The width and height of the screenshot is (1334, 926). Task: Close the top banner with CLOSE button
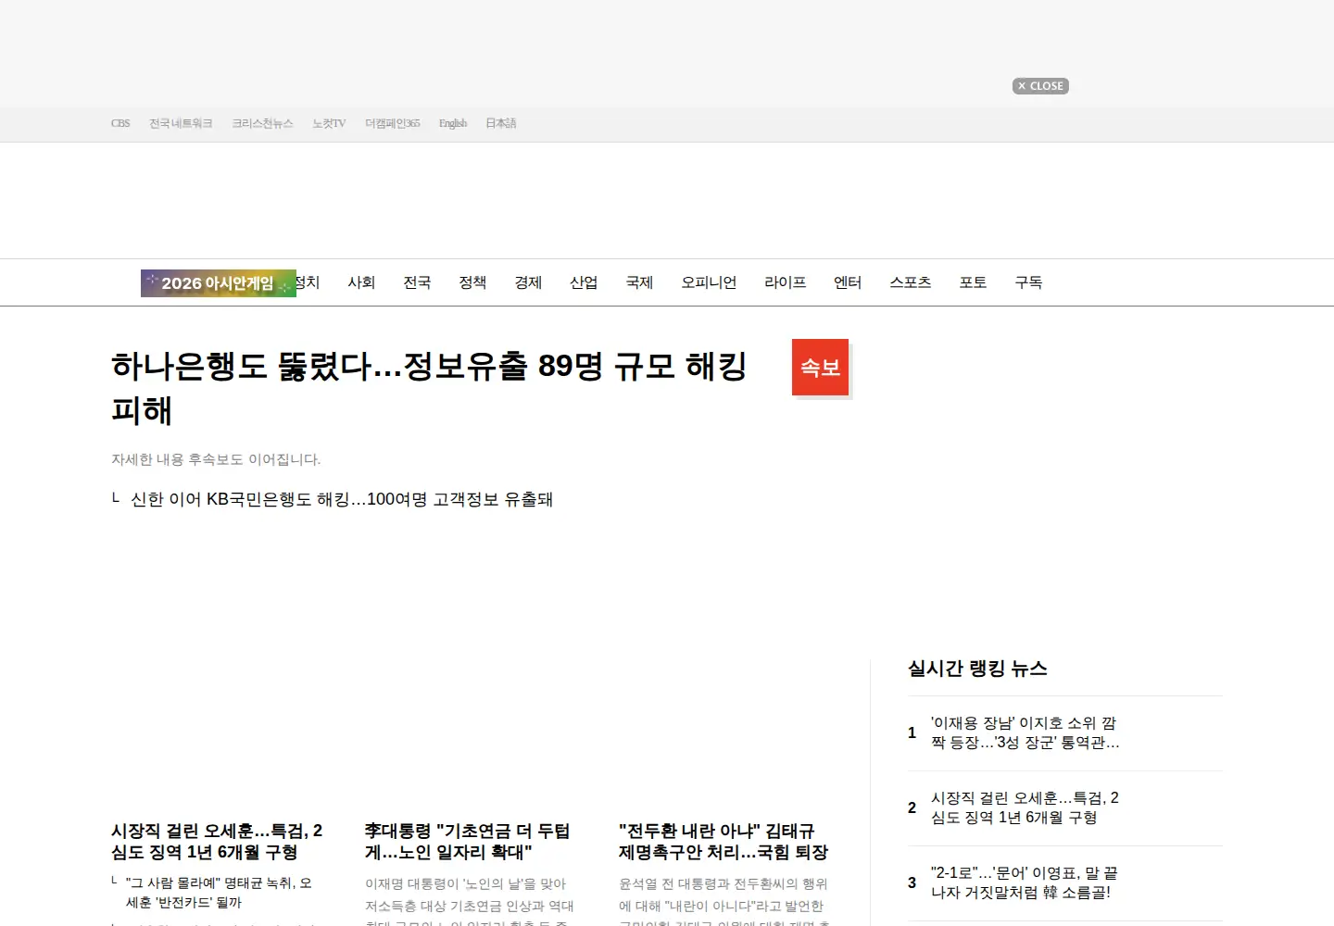[x=1040, y=86]
